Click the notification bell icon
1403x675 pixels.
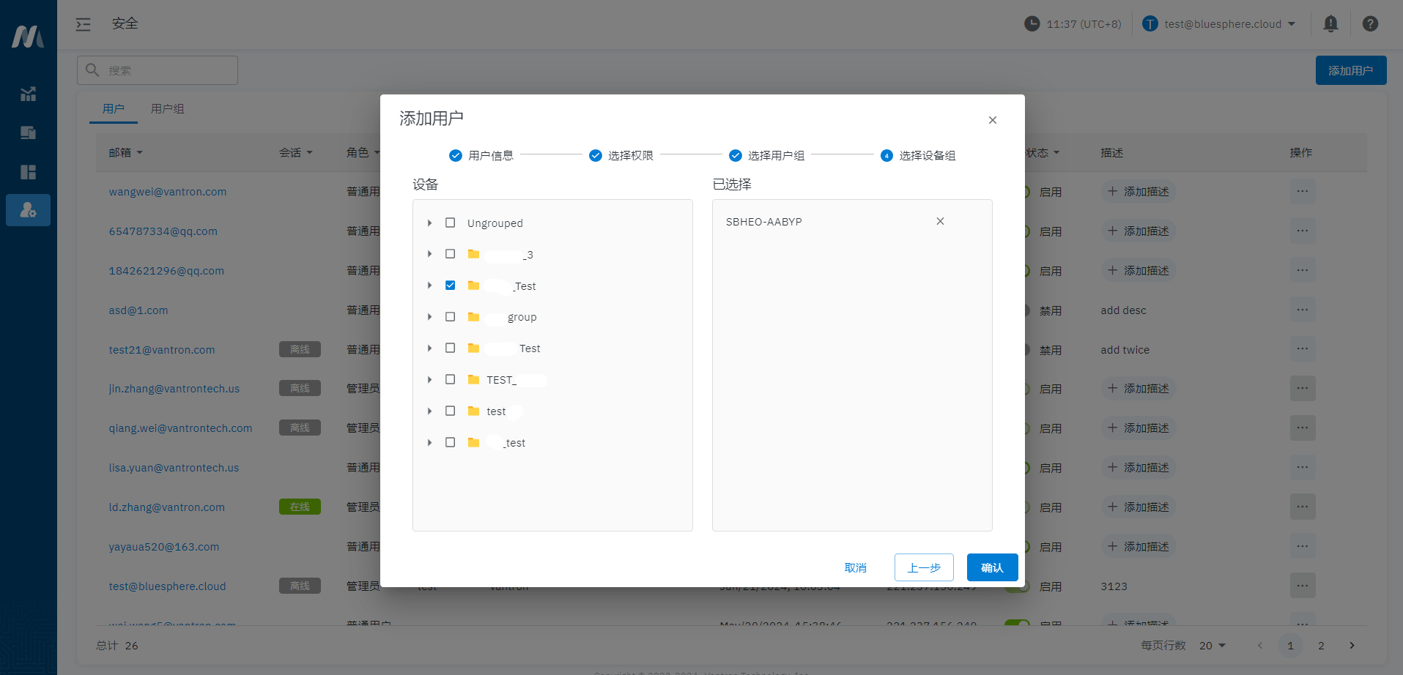1330,24
